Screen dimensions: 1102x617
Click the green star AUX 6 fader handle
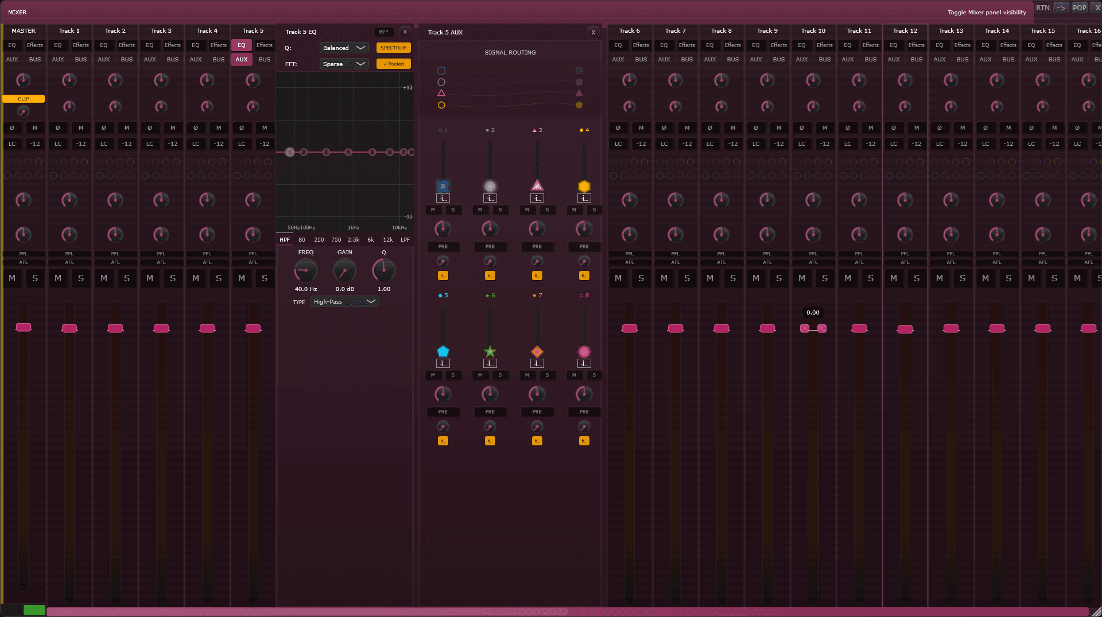490,351
